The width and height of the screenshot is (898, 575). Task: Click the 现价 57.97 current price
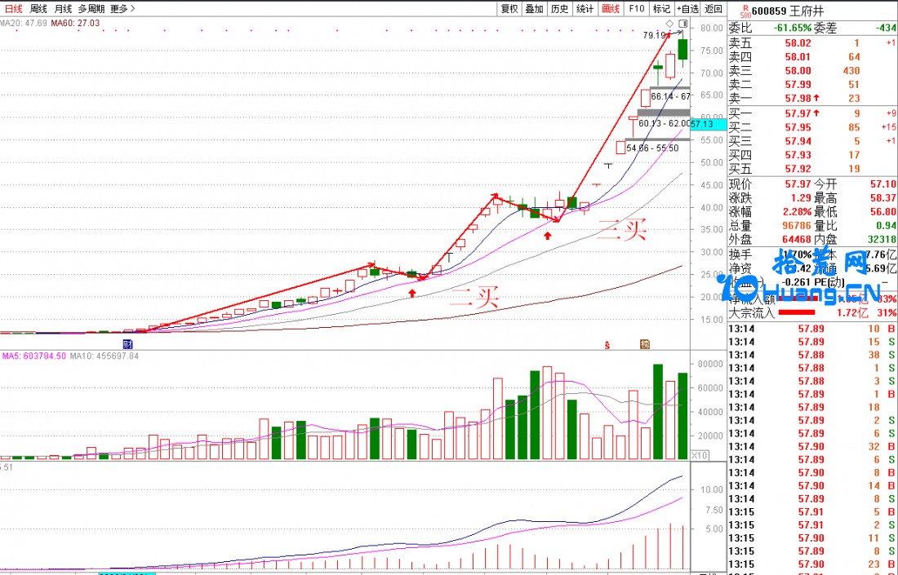798,184
